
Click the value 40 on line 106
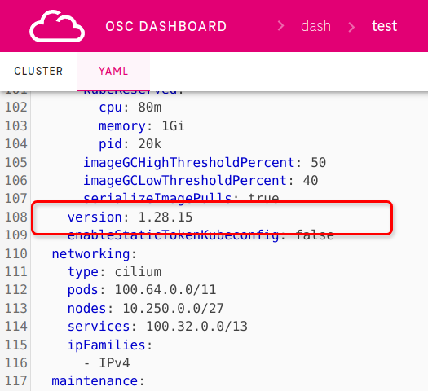point(311,181)
